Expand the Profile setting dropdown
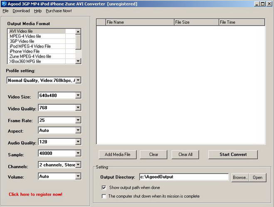Image resolution: width=274 pixels, height=207 pixels. tap(78, 80)
